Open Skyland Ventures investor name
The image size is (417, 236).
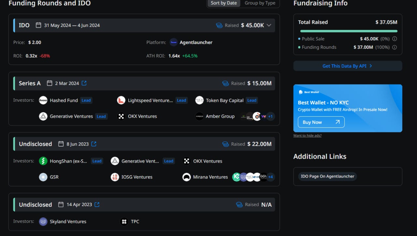coord(68,221)
